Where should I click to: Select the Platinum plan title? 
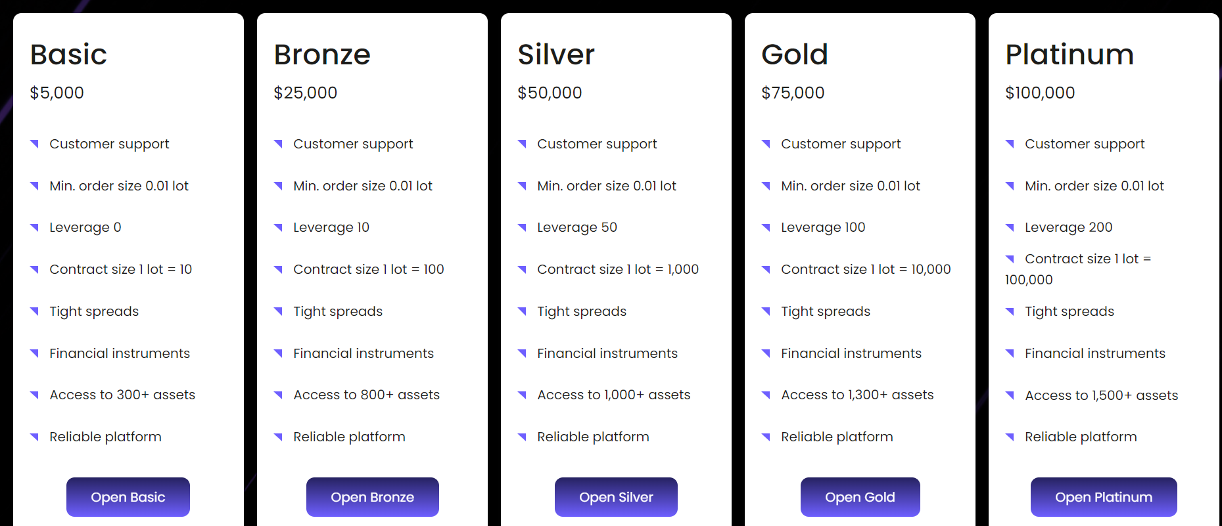coord(1069,55)
